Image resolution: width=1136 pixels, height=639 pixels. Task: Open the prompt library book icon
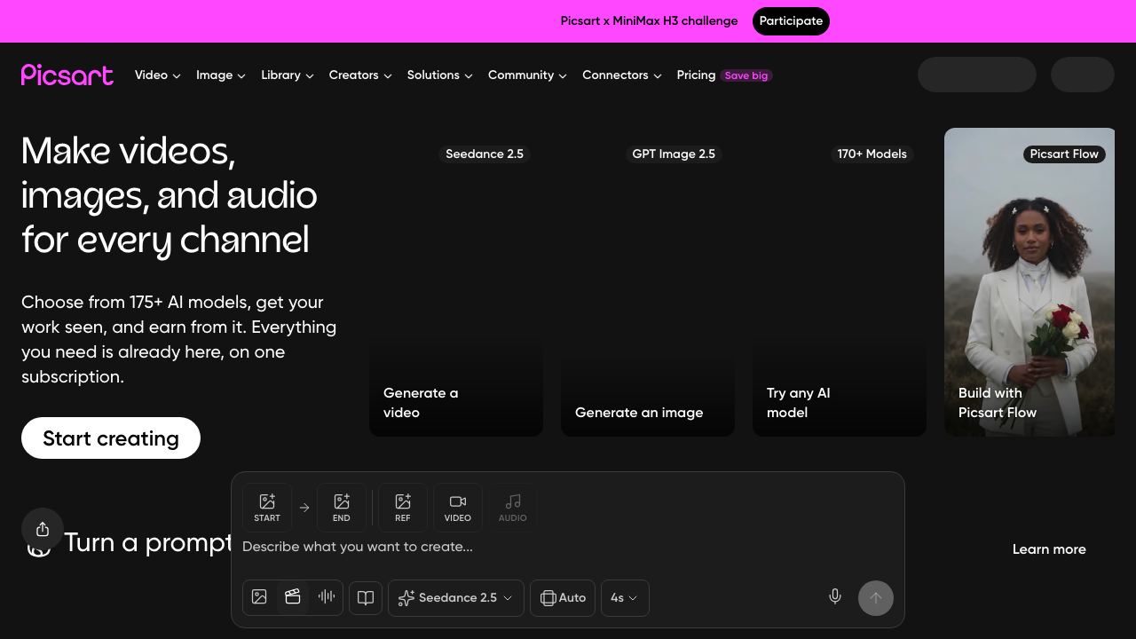(x=366, y=597)
